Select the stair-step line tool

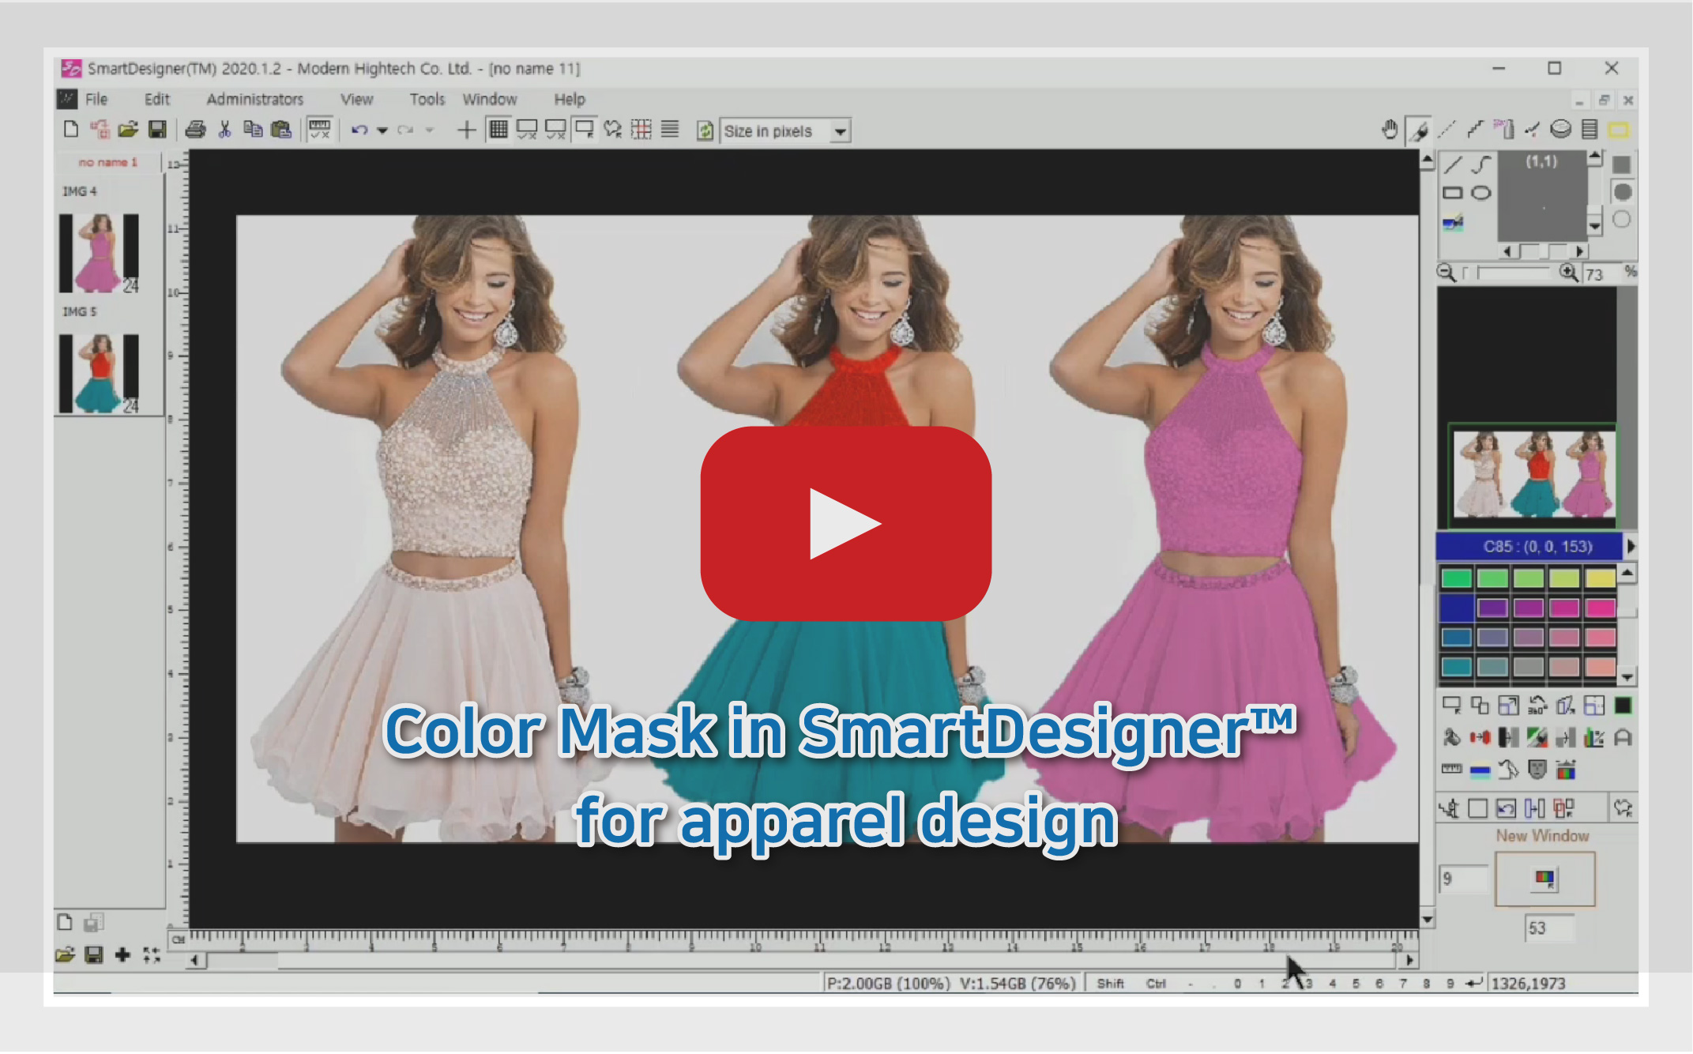point(1476,130)
